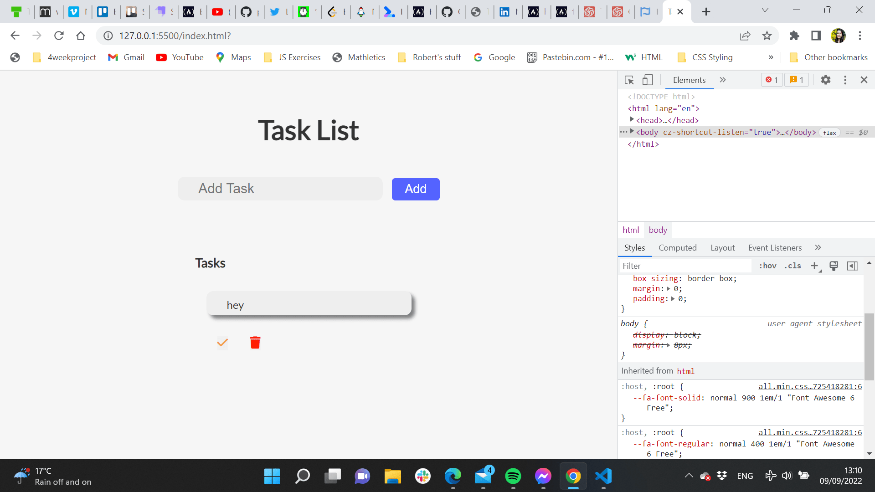Switch to the Computed tab
875x492 pixels.
click(677, 248)
